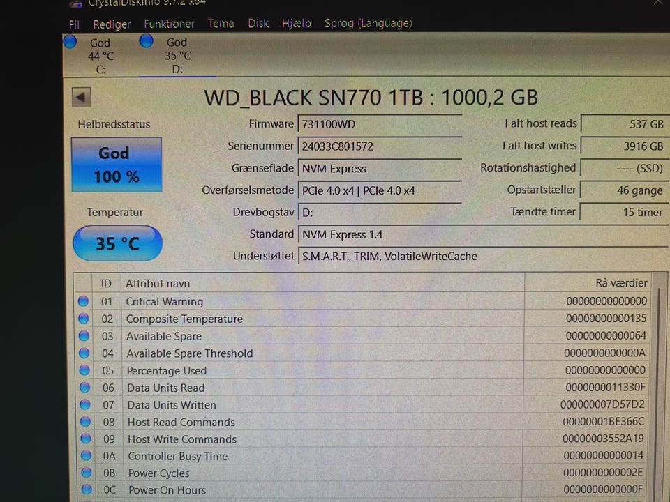The width and height of the screenshot is (670, 502).
Task: Click raw value 000000000135
Action: pos(606,319)
